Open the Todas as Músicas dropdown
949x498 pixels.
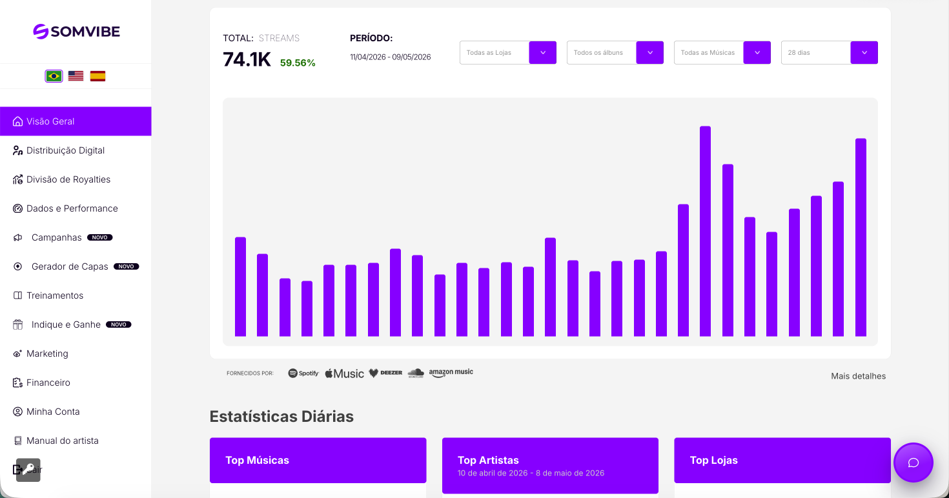point(722,52)
